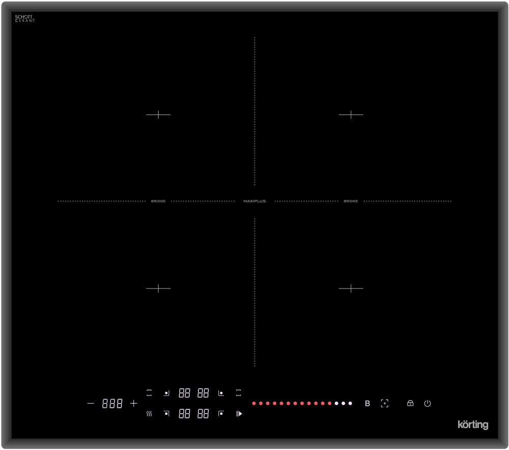Tap the power on/off touch key
The height and width of the screenshot is (450, 509).
pyautogui.click(x=427, y=403)
